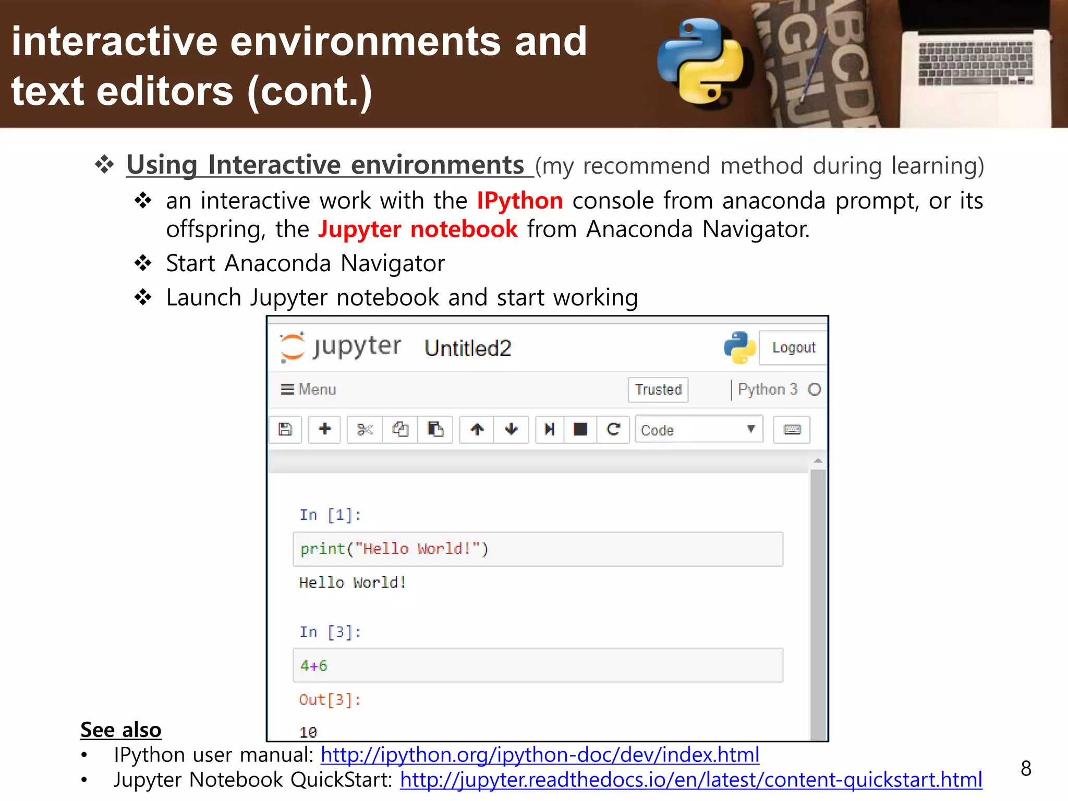Click the save notebook icon
The image size is (1068, 801).
285,430
